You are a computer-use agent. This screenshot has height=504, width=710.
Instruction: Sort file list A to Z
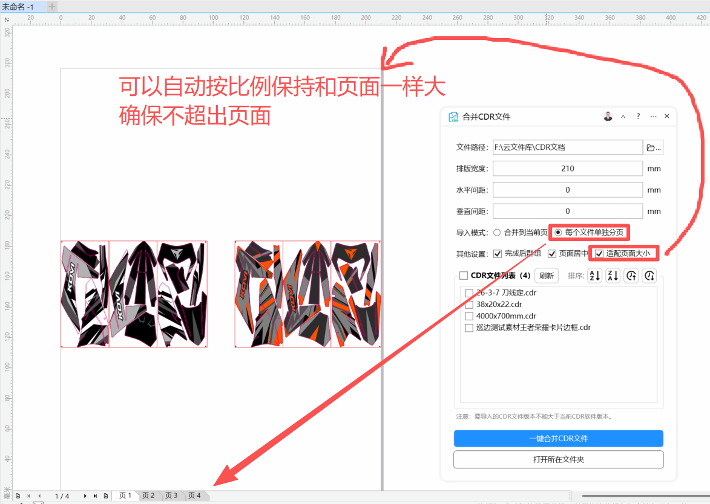pyautogui.click(x=595, y=276)
